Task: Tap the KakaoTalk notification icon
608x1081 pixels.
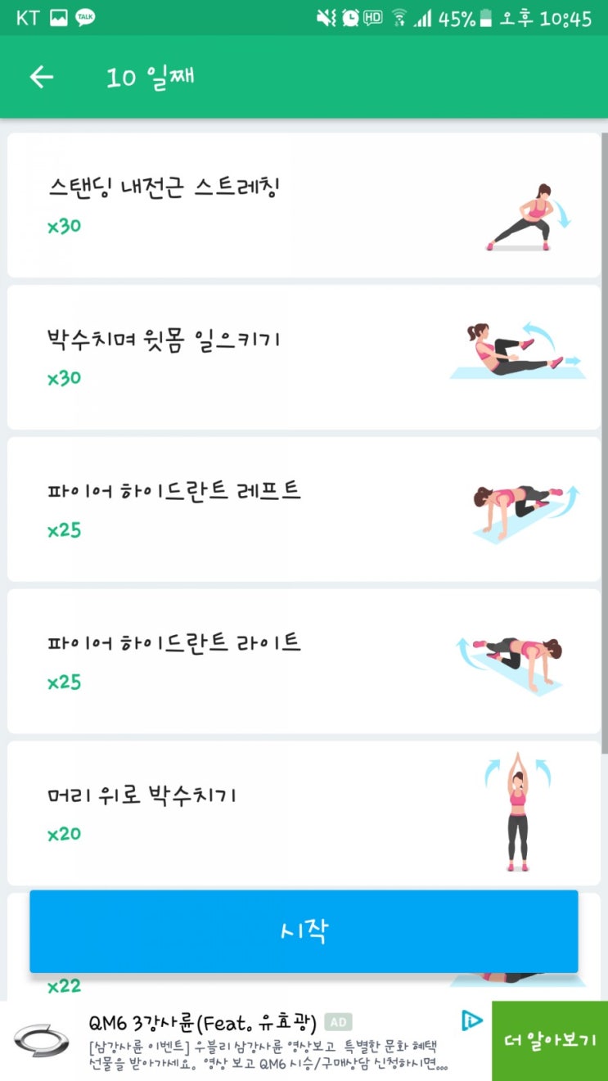Action: tap(85, 17)
